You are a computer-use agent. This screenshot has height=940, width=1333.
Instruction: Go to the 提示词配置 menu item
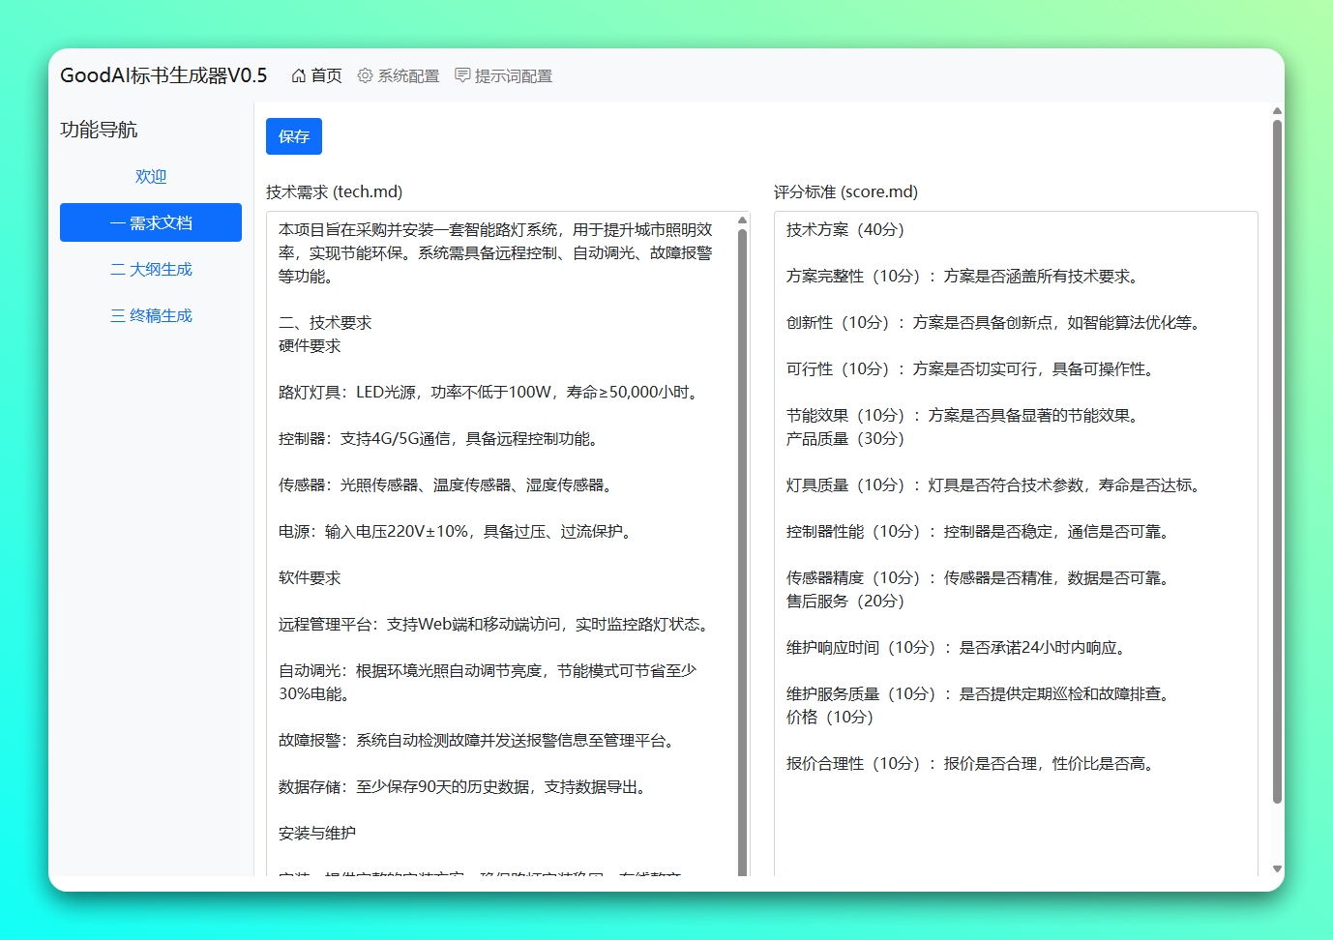click(504, 75)
